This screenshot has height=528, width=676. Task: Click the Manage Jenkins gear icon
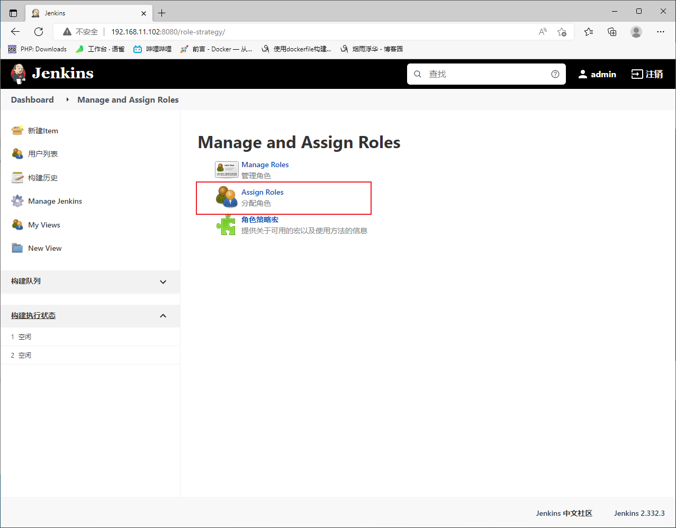coord(17,201)
